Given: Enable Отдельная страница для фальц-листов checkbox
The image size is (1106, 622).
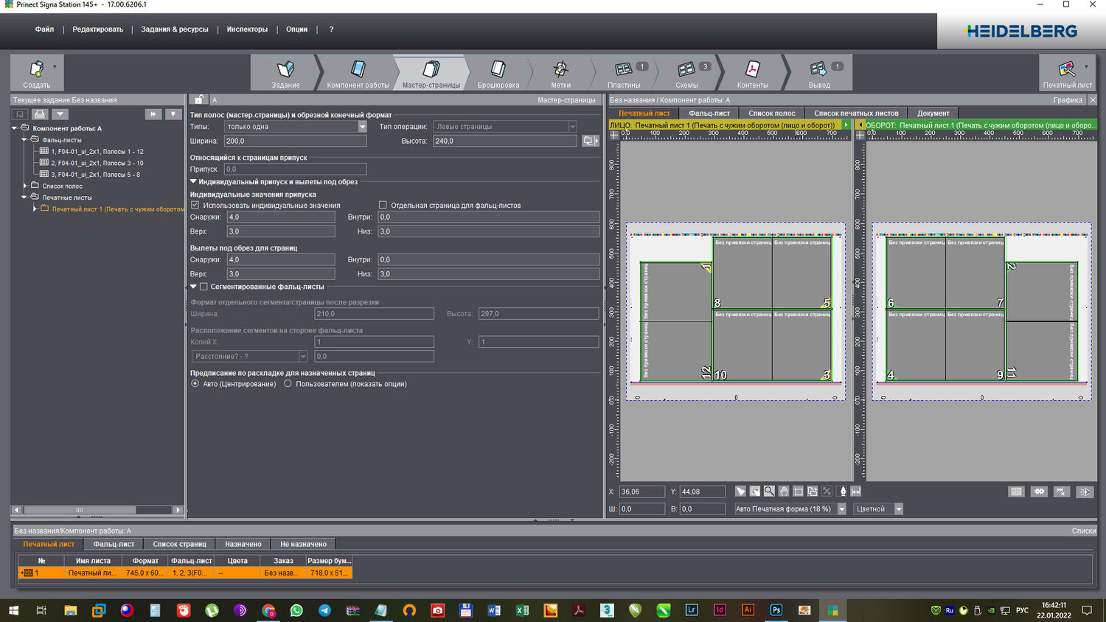Looking at the screenshot, I should (x=383, y=206).
